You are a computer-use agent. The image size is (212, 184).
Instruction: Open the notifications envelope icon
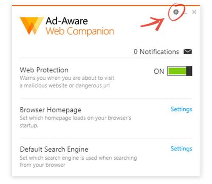pyautogui.click(x=188, y=51)
